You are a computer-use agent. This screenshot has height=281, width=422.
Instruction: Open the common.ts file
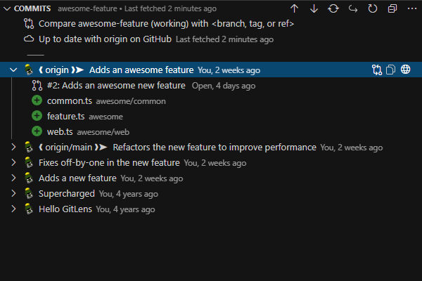point(69,101)
